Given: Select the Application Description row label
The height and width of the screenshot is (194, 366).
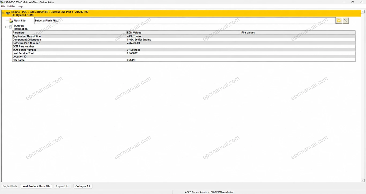Looking at the screenshot, I should (x=27, y=36).
